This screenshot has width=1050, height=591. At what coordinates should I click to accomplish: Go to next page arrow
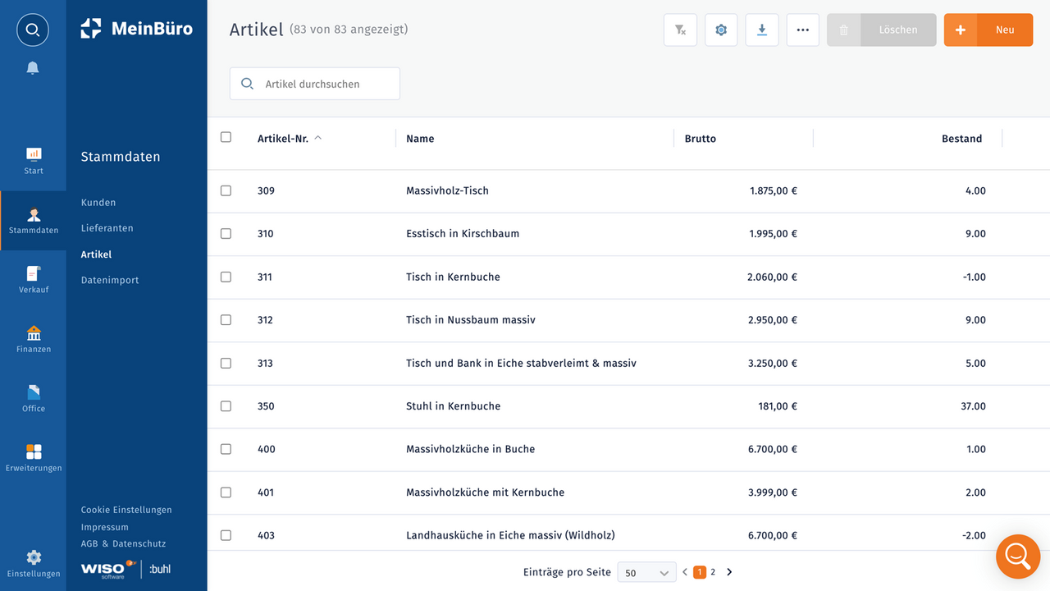(x=729, y=572)
